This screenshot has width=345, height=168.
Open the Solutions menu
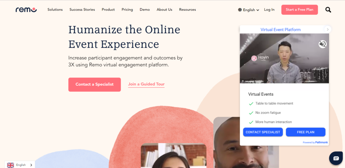[55, 10]
